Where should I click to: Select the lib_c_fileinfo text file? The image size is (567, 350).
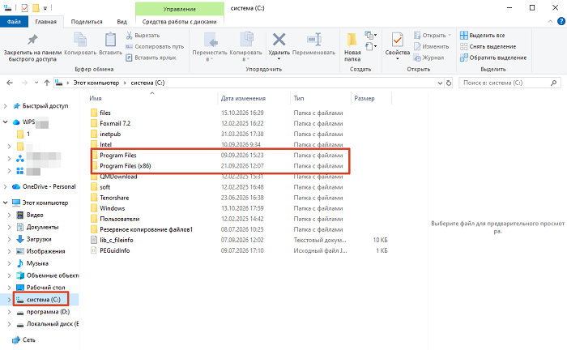pyautogui.click(x=116, y=240)
